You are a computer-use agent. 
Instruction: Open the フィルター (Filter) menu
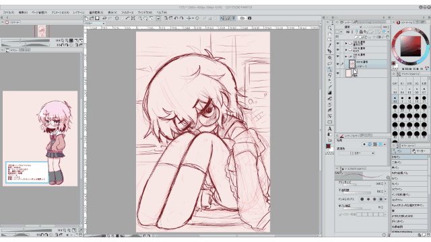[x=127, y=12]
